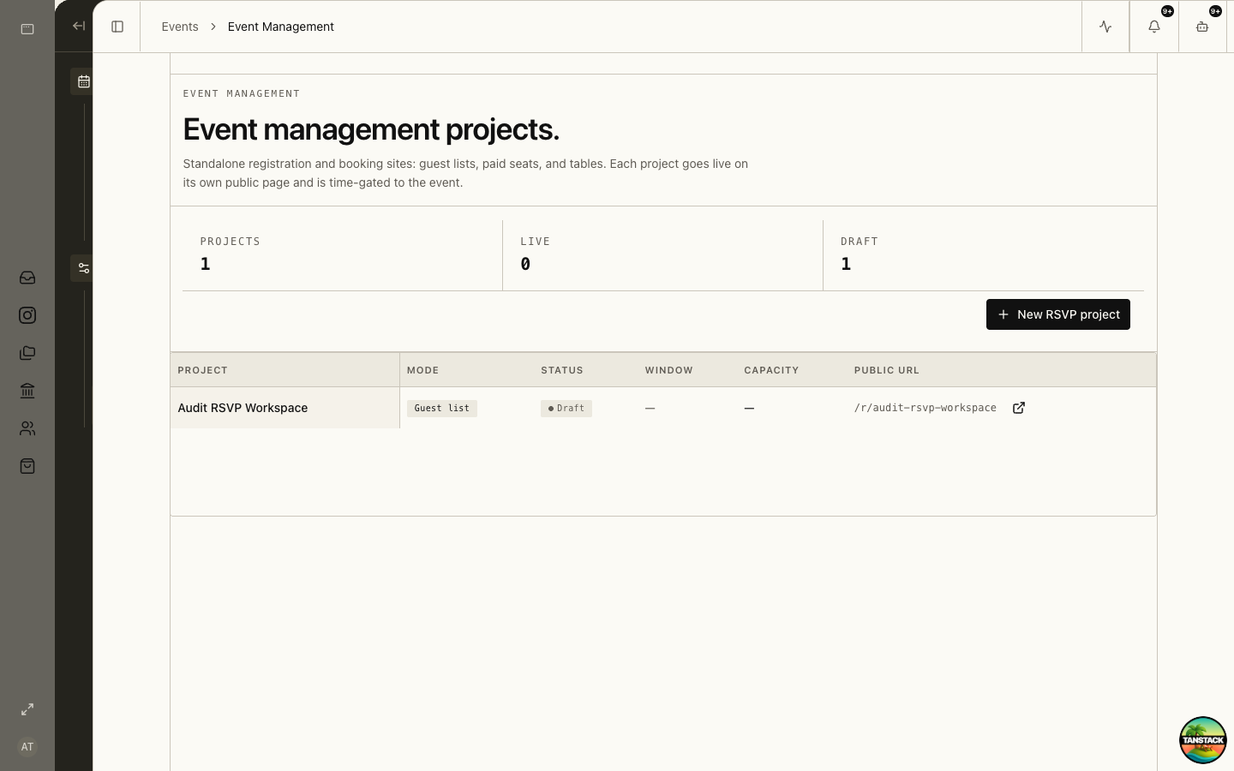Click the Draft status badge
This screenshot has height=771, width=1234.
[566, 409]
